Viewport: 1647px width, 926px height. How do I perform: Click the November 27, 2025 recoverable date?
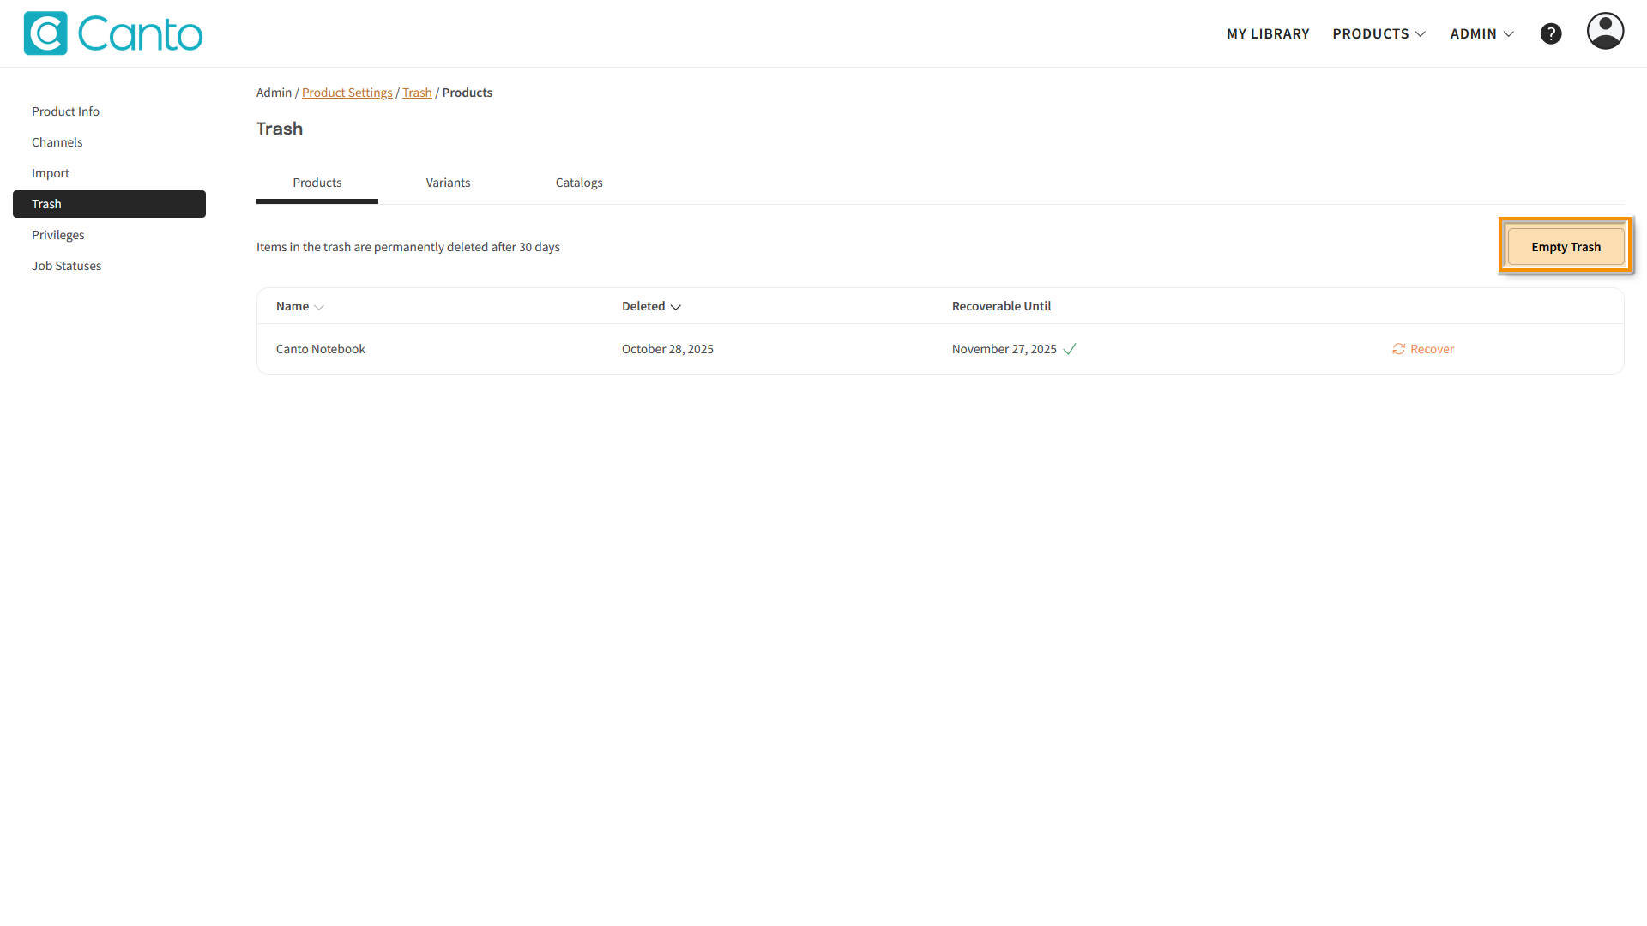[1004, 349]
